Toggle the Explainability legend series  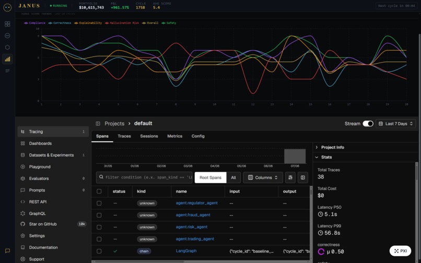coord(88,23)
